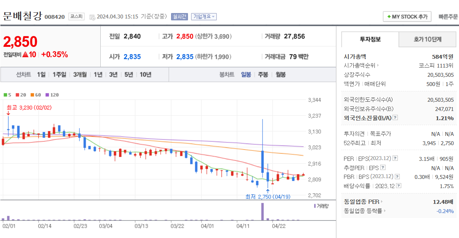Click the PER value 3.15배
The image size is (459, 238).
pyautogui.click(x=426, y=159)
